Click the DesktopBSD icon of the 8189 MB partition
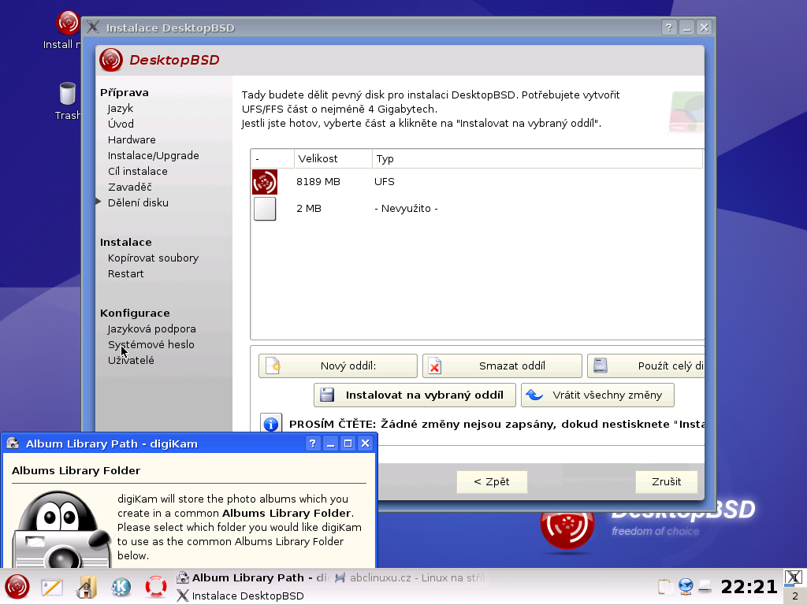807x605 pixels. point(265,182)
